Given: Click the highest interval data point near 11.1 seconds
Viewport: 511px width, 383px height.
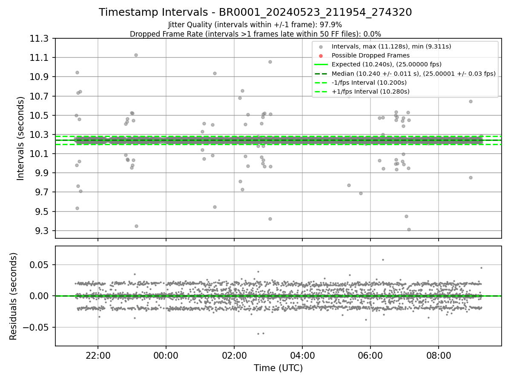Looking at the screenshot, I should [136, 55].
